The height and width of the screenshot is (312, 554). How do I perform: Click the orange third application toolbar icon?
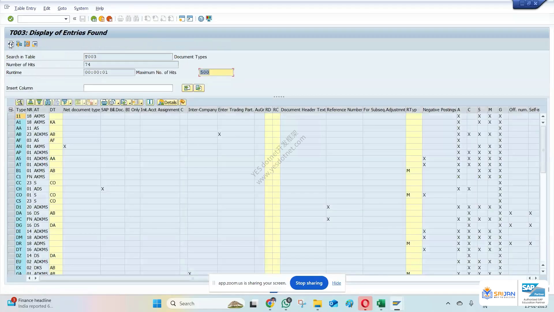coord(27,44)
